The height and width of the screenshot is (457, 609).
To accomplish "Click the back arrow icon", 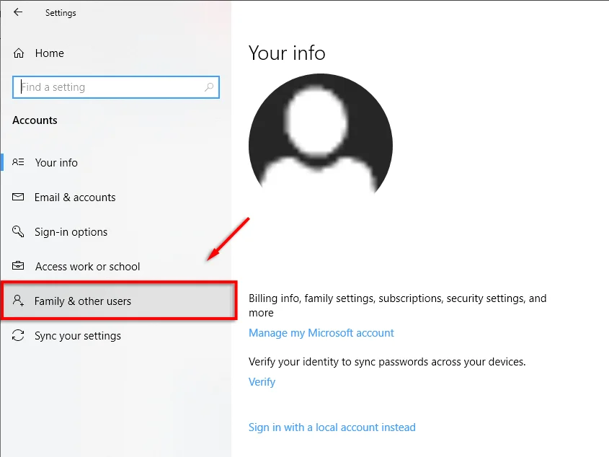I will (x=18, y=12).
